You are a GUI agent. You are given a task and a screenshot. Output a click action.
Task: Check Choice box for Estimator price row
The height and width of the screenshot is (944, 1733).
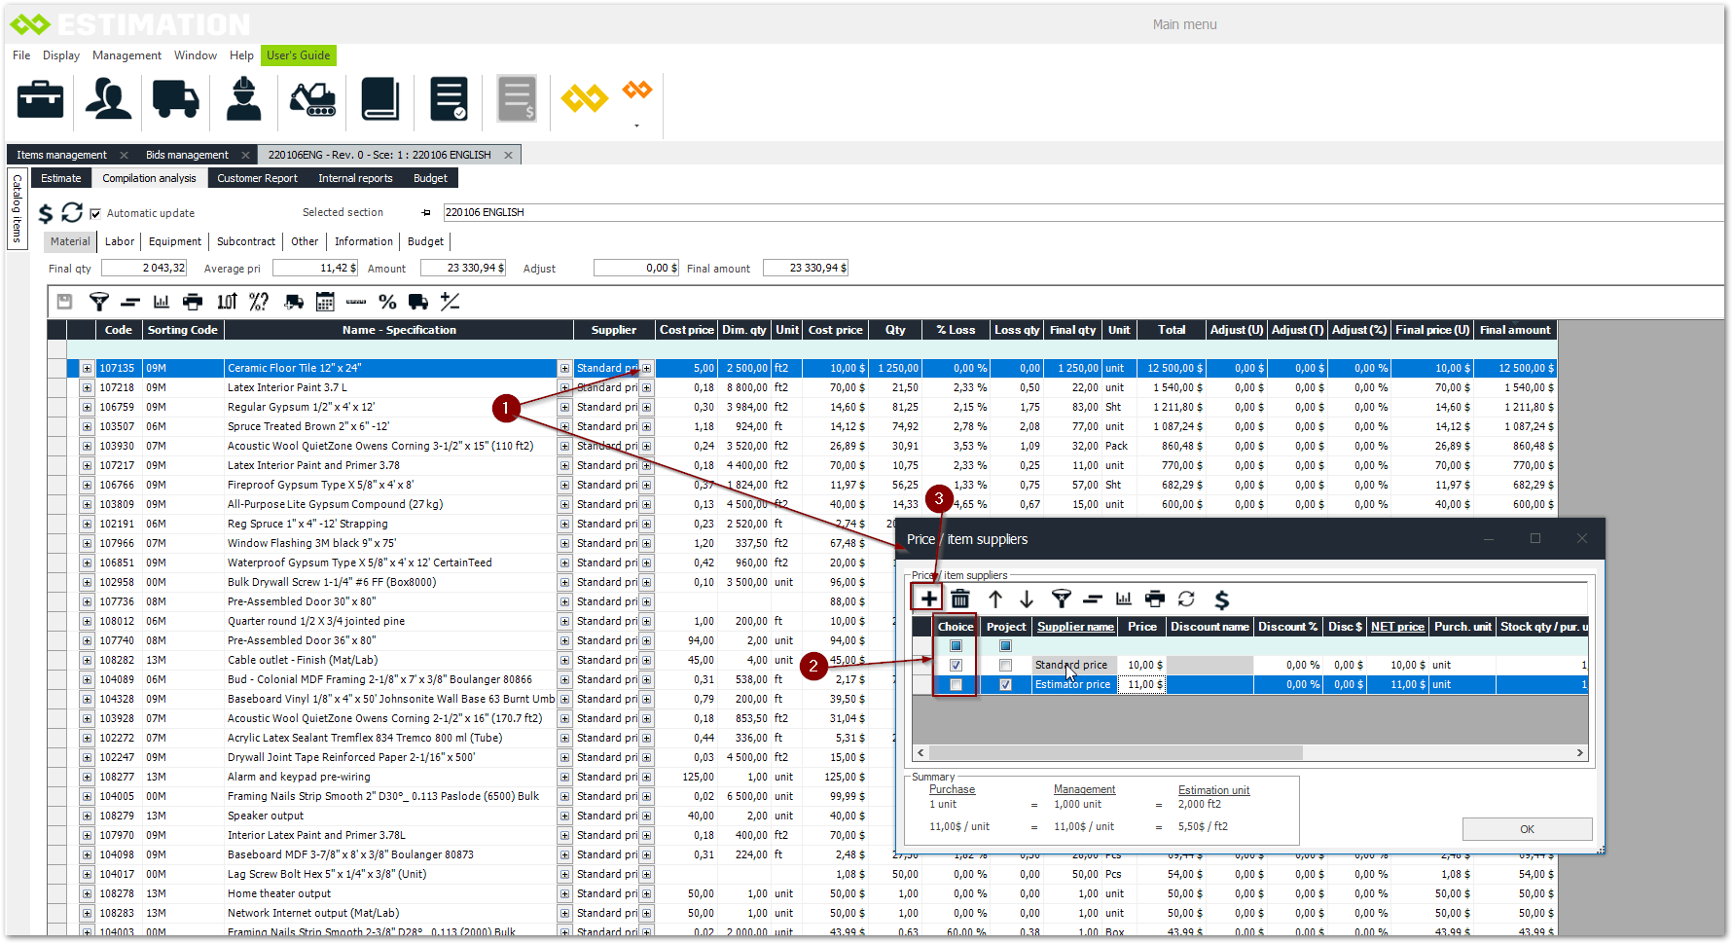click(x=956, y=684)
